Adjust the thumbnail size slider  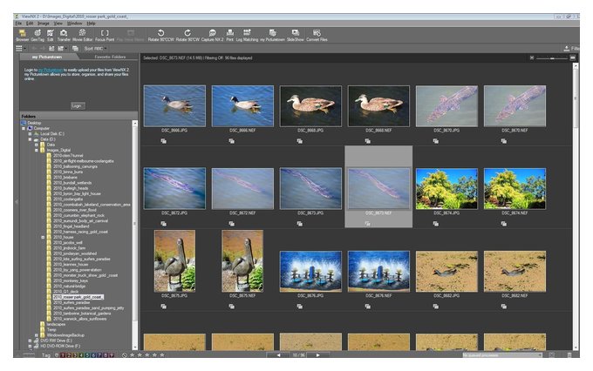pos(552,58)
